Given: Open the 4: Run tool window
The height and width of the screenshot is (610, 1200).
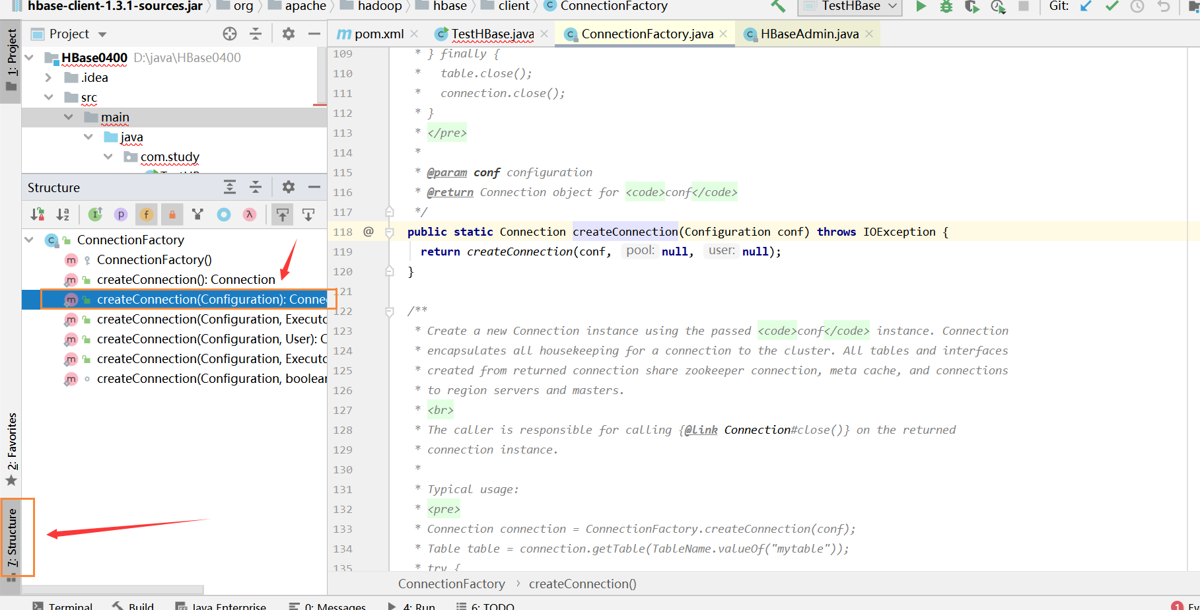Looking at the screenshot, I should 411,606.
